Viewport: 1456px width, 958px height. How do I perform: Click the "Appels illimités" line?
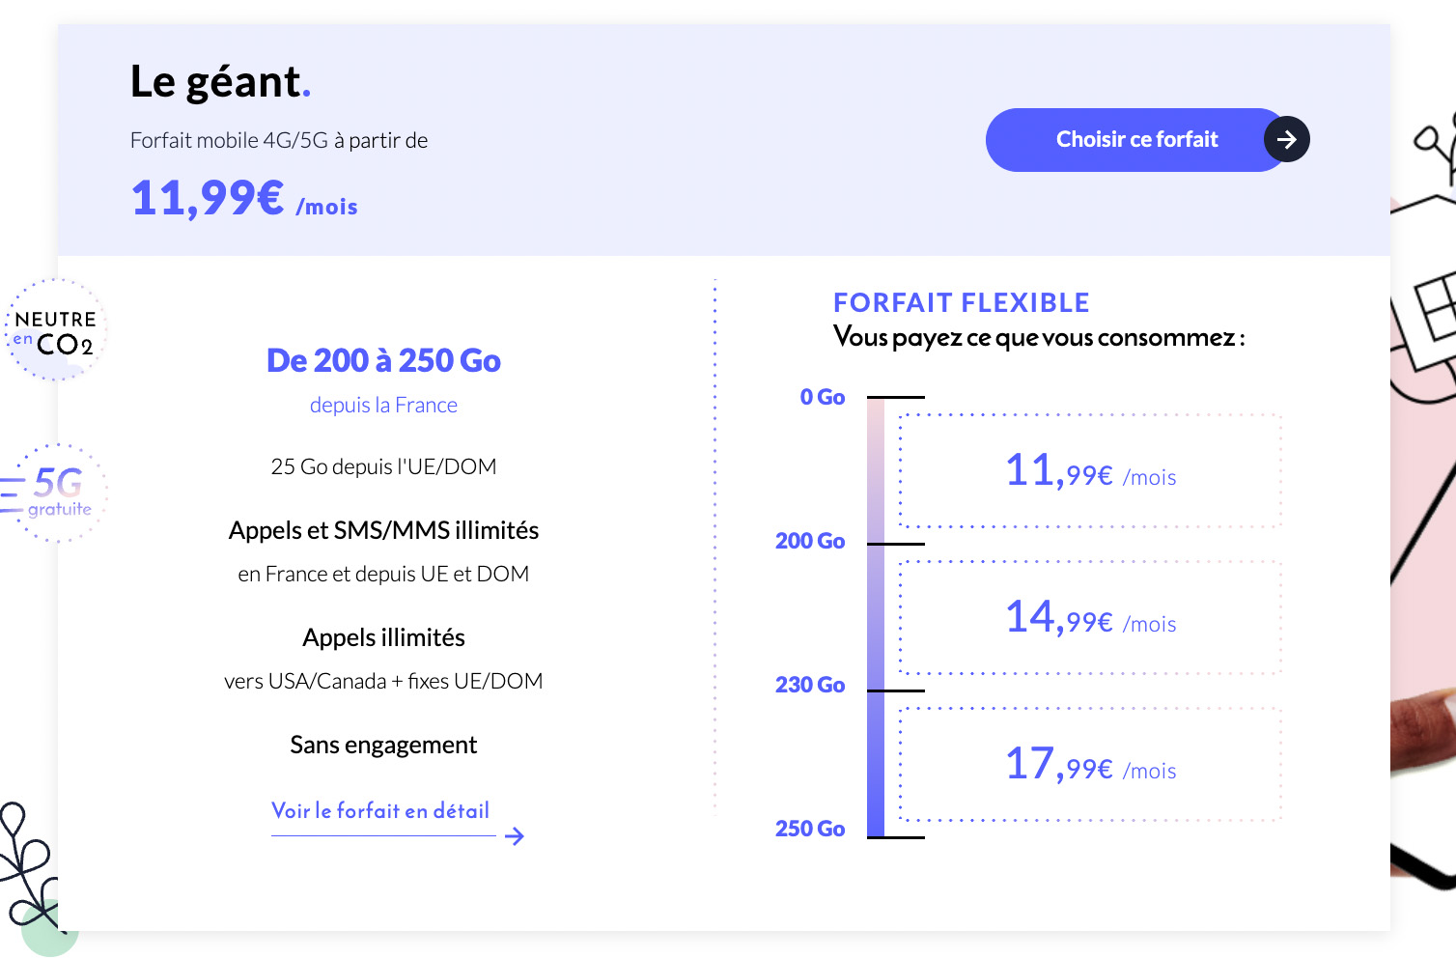point(383,637)
